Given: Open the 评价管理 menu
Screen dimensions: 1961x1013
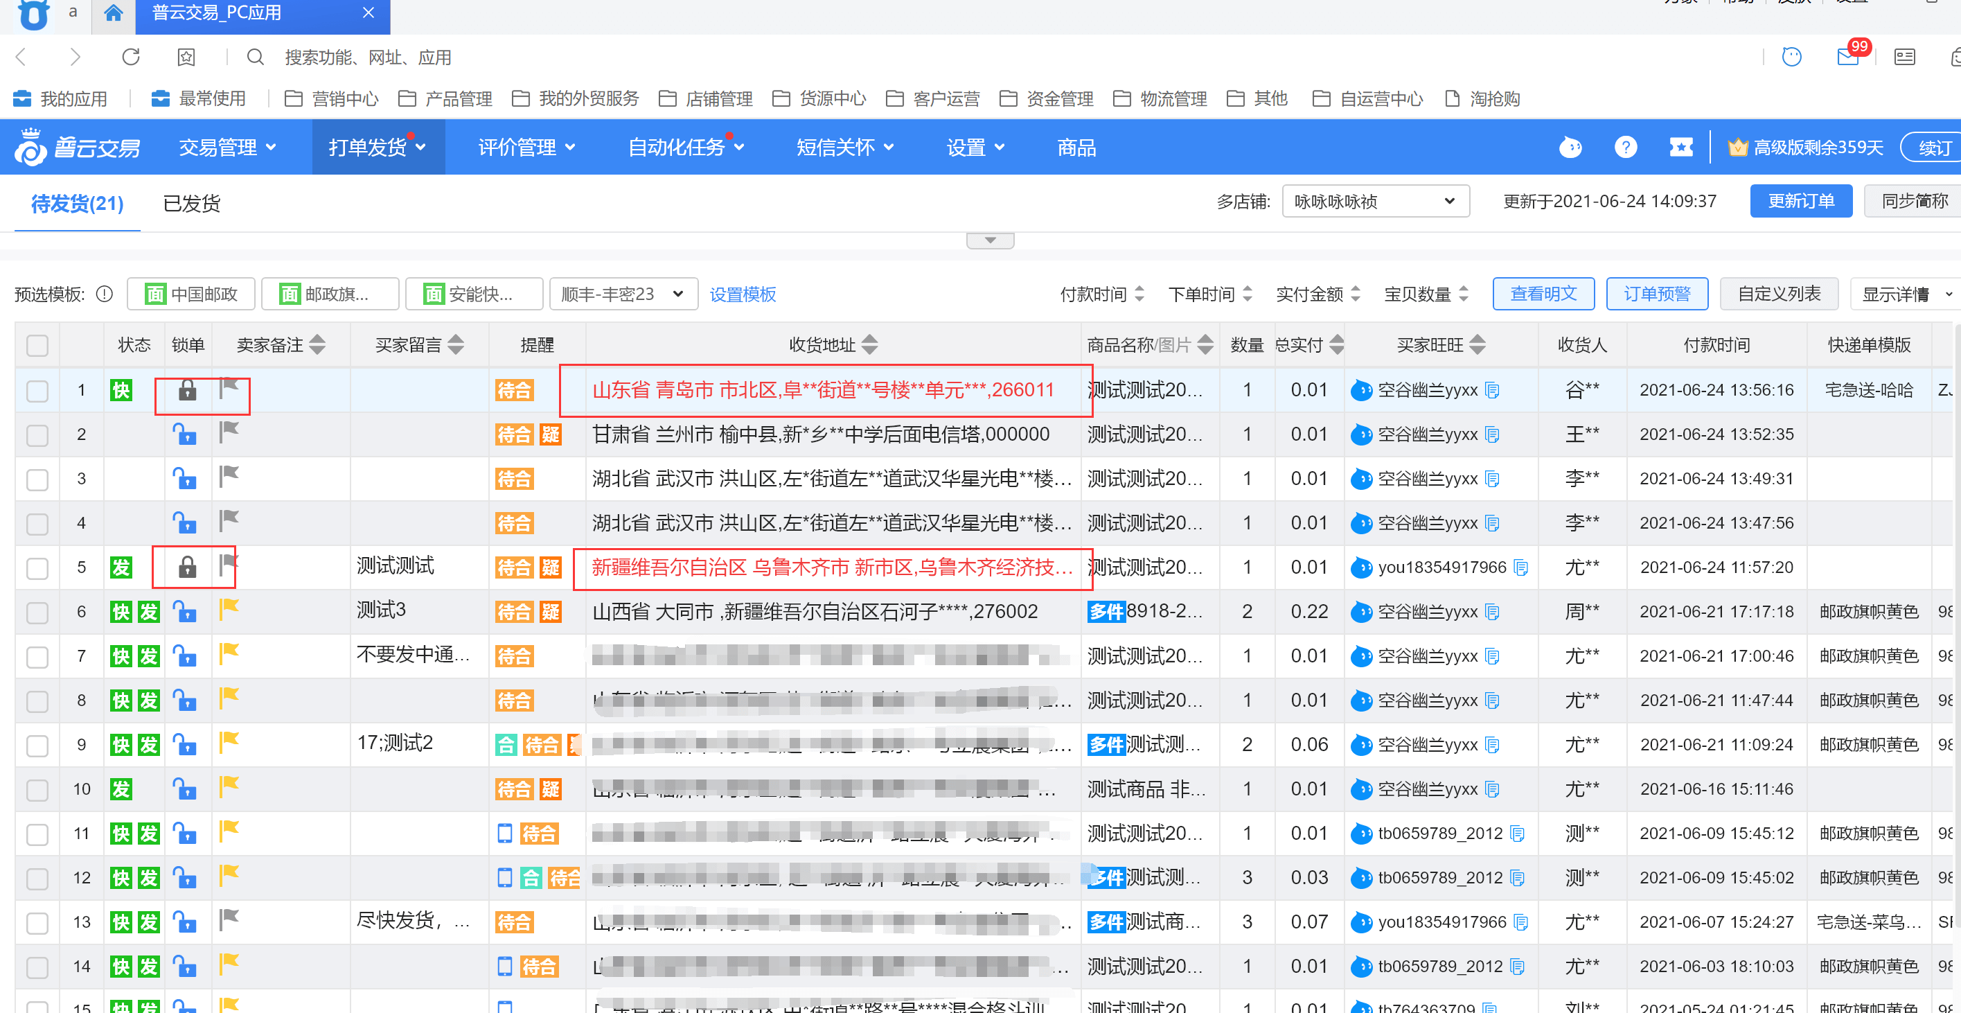Looking at the screenshot, I should 526,148.
